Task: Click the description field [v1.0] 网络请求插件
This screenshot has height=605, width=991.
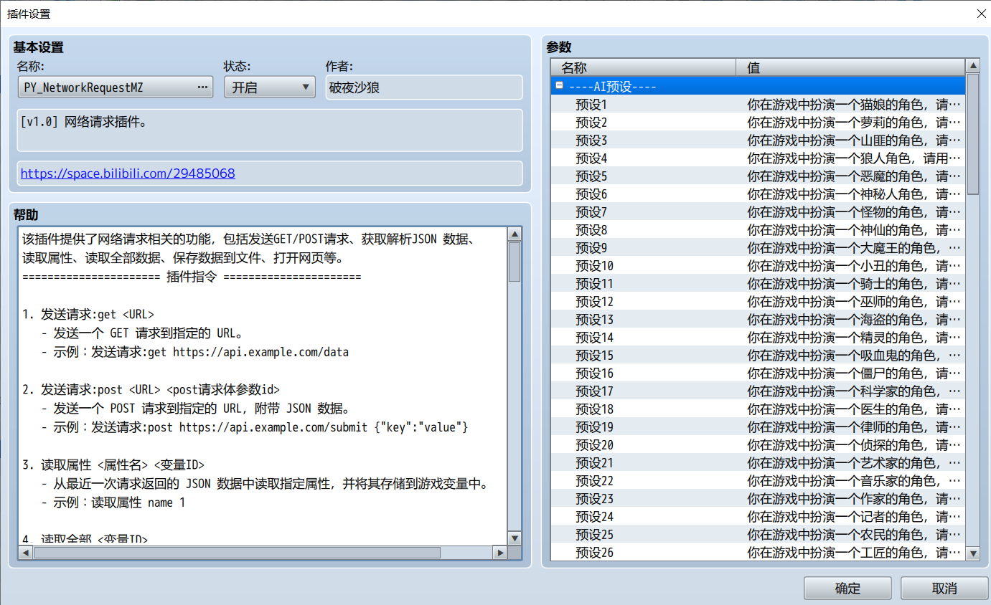Action: tap(270, 130)
